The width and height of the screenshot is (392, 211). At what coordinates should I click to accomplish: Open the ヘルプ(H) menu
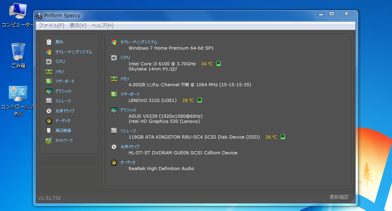(x=103, y=26)
